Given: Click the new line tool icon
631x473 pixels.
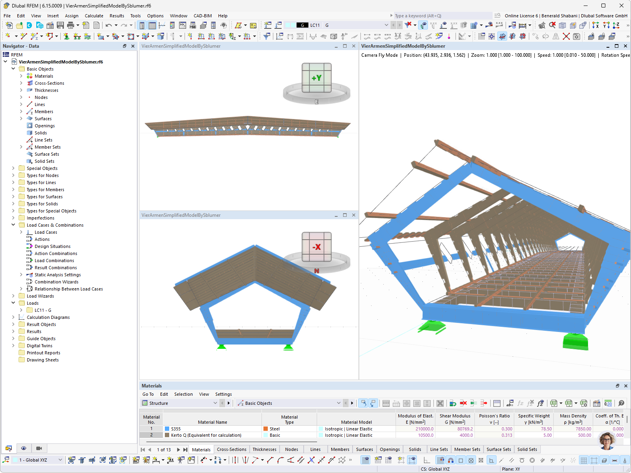Looking at the screenshot, I should [23, 36].
